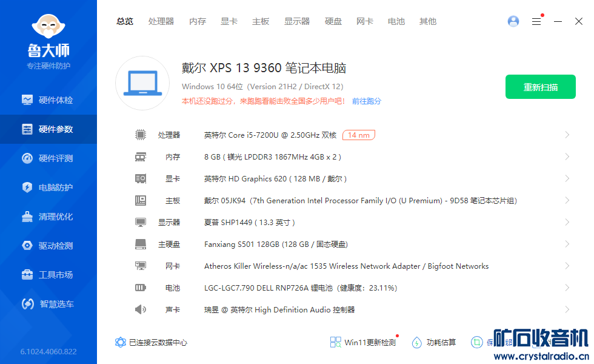This screenshot has height=364, width=594.
Task: Open the hamburger main menu
Action: pyautogui.click(x=536, y=22)
